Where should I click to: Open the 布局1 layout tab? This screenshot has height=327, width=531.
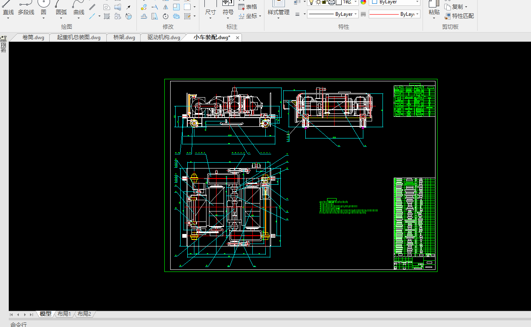pos(64,314)
